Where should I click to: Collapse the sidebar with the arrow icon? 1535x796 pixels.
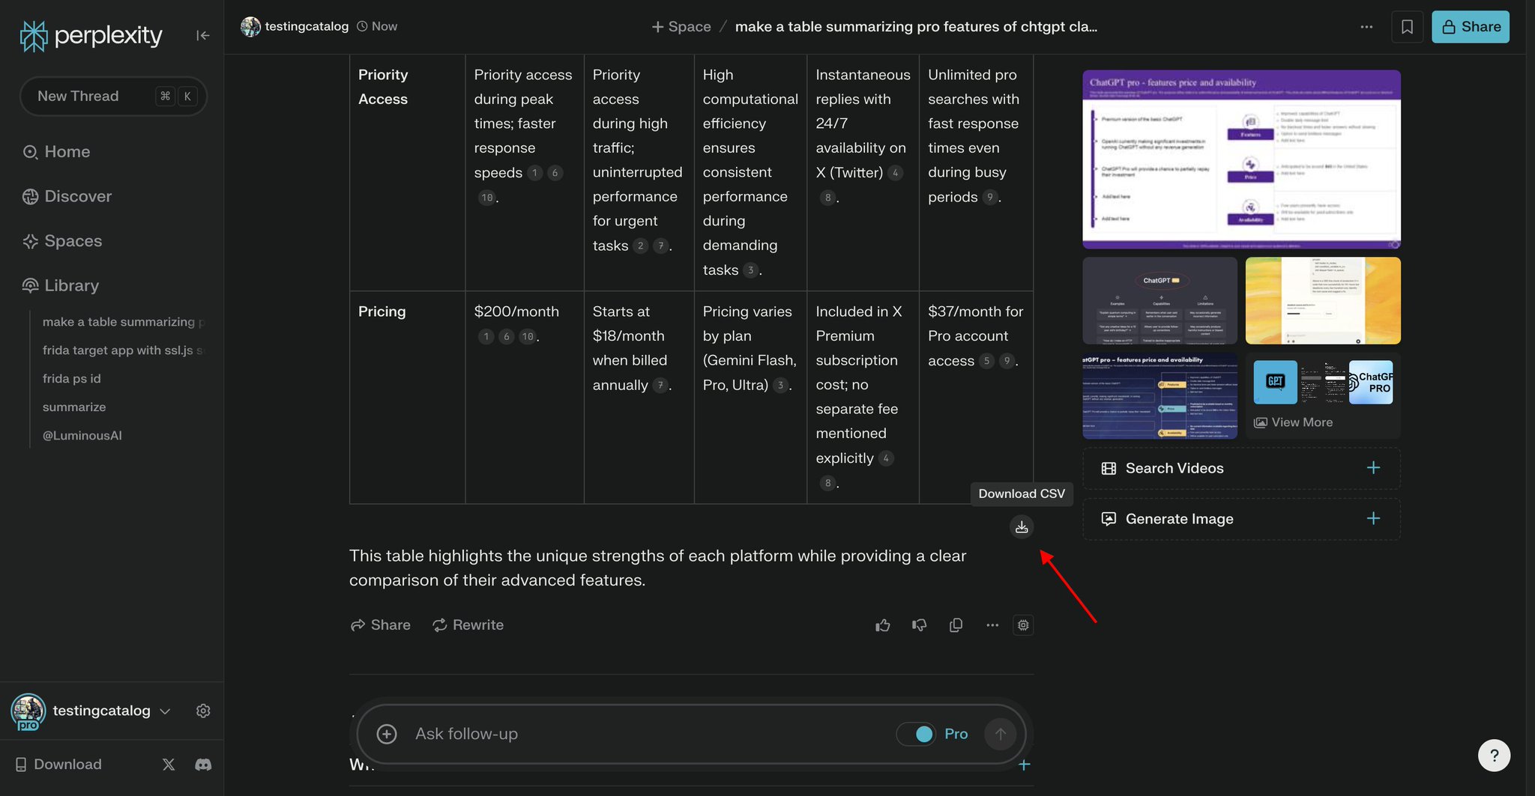click(x=202, y=35)
